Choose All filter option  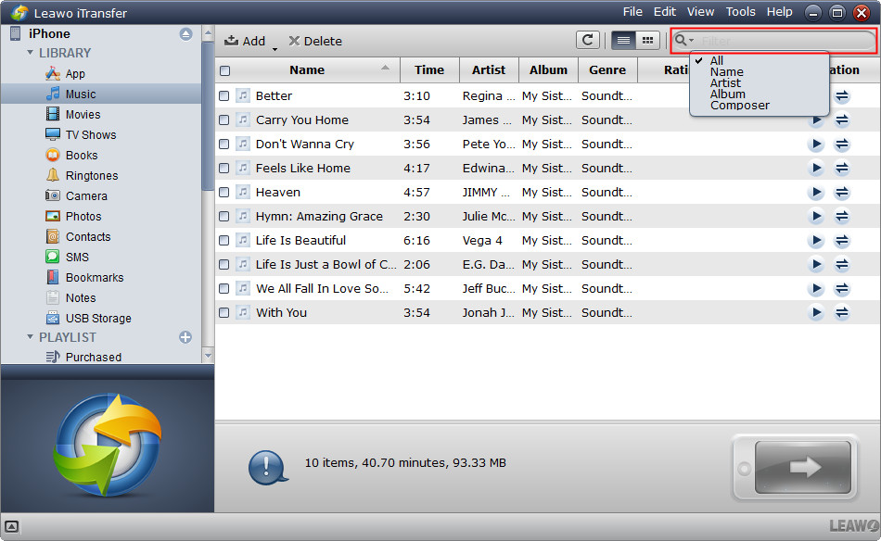[716, 60]
